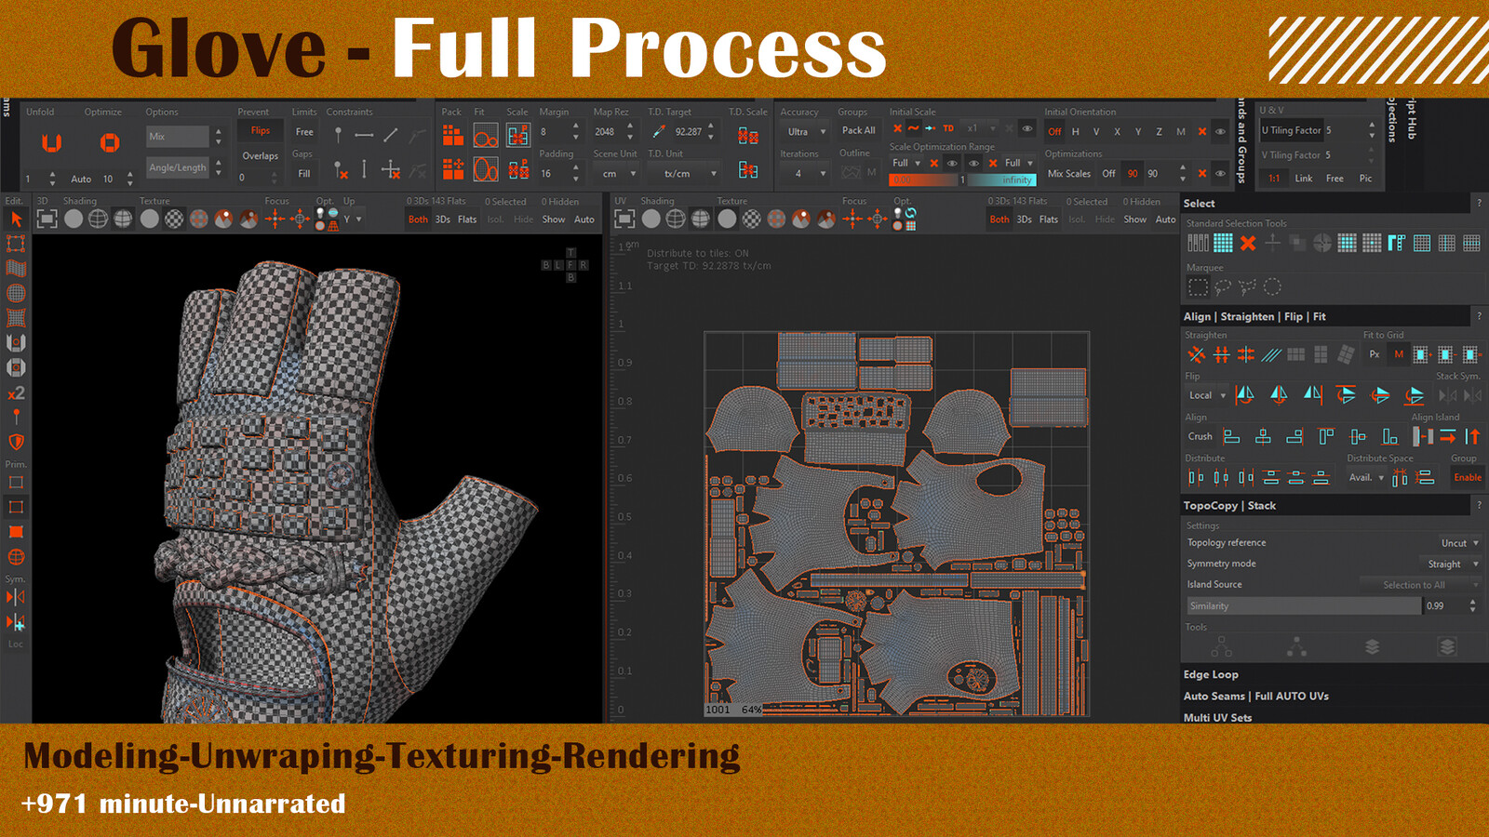Adjust the Similarity slider
Image resolution: width=1489 pixels, height=837 pixels.
[x=1304, y=606]
